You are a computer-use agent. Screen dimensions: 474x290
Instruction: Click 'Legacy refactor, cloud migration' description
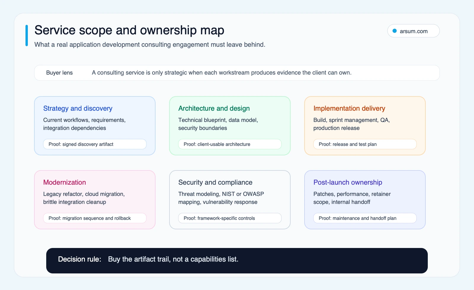click(x=84, y=198)
